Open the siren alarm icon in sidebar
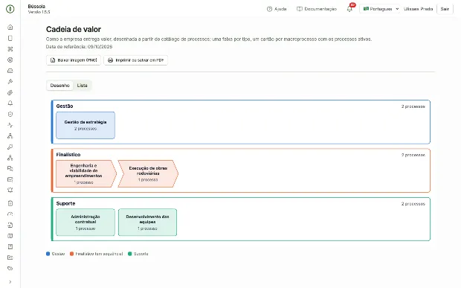This screenshot has width=461, height=288. (x=10, y=191)
